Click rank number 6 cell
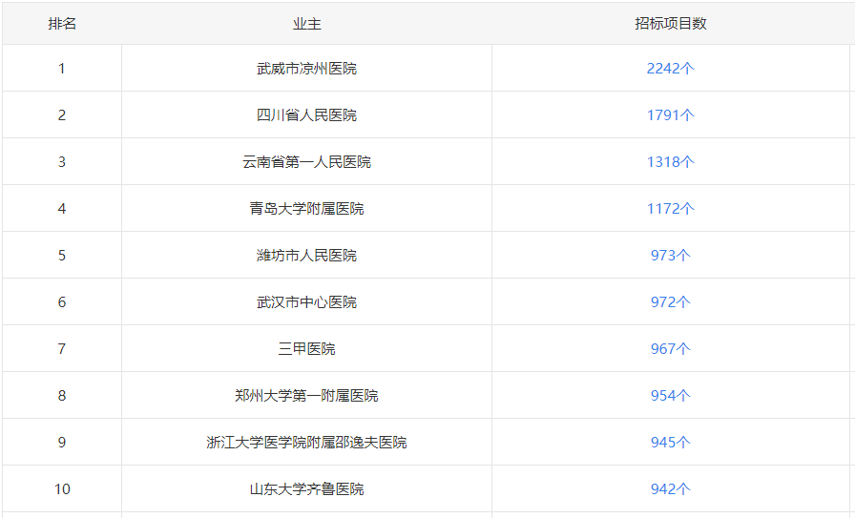The width and height of the screenshot is (855, 518). click(62, 302)
